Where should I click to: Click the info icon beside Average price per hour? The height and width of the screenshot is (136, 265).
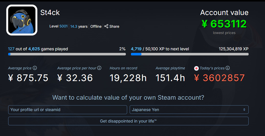[x=99, y=68]
